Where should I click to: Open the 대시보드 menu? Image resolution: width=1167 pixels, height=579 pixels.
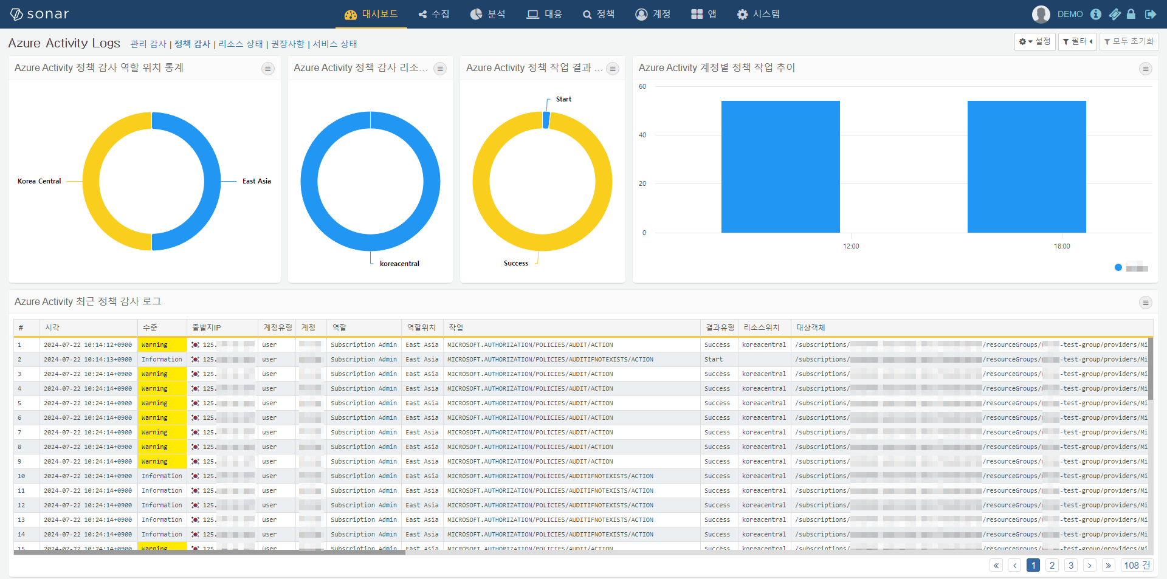coord(371,14)
